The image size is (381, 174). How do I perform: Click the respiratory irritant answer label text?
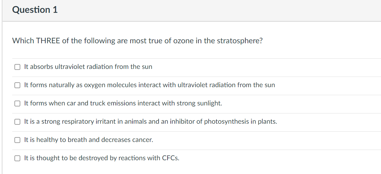(x=150, y=122)
